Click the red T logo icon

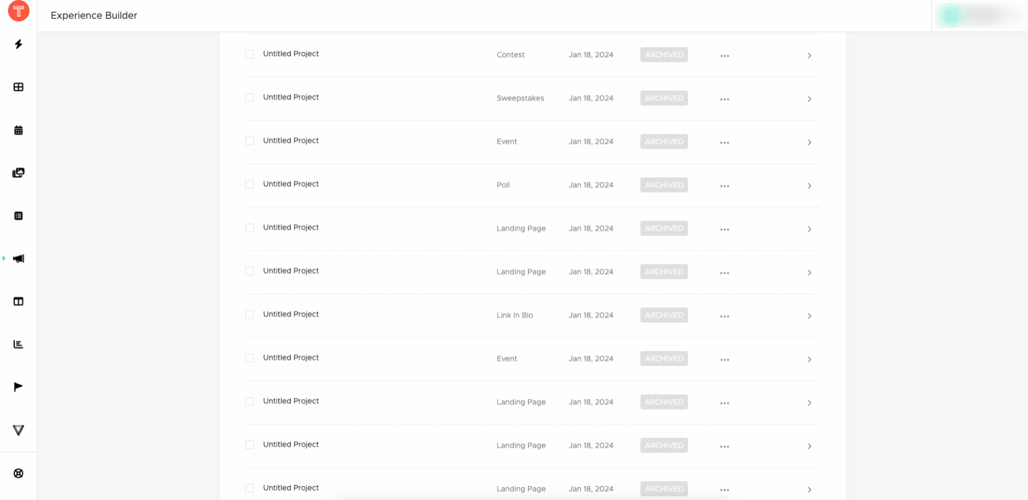click(x=18, y=11)
